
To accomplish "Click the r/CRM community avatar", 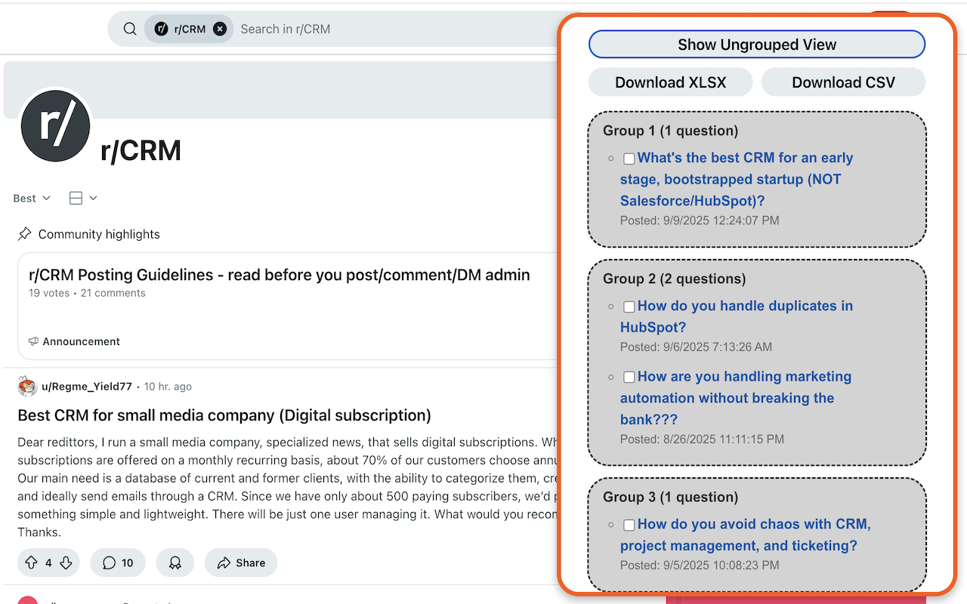I will pos(56,126).
